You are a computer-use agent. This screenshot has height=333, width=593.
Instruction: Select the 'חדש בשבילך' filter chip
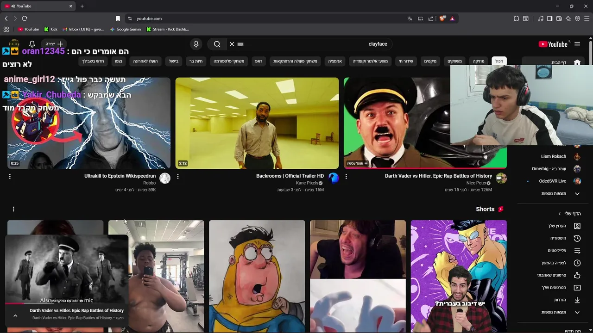(x=94, y=61)
